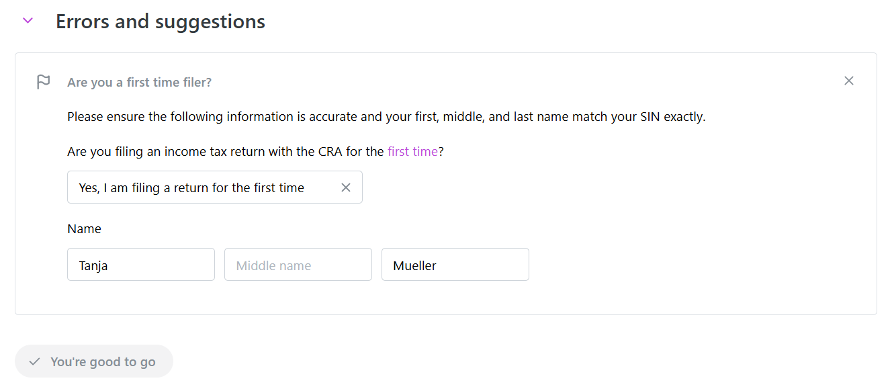This screenshot has width=892, height=391.
Task: Click the word "SIN" in the instruction
Action: (x=650, y=117)
